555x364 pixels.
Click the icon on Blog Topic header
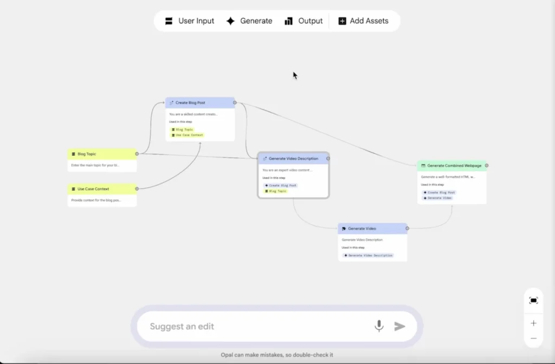point(73,154)
